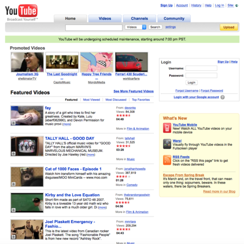
Task: Select the Most Discussed filter
Action: [116, 100]
